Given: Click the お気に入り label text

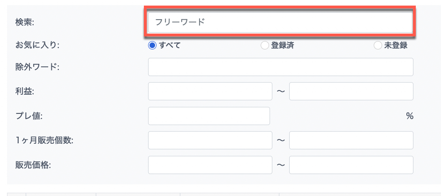Looking at the screenshot, I should point(33,46).
